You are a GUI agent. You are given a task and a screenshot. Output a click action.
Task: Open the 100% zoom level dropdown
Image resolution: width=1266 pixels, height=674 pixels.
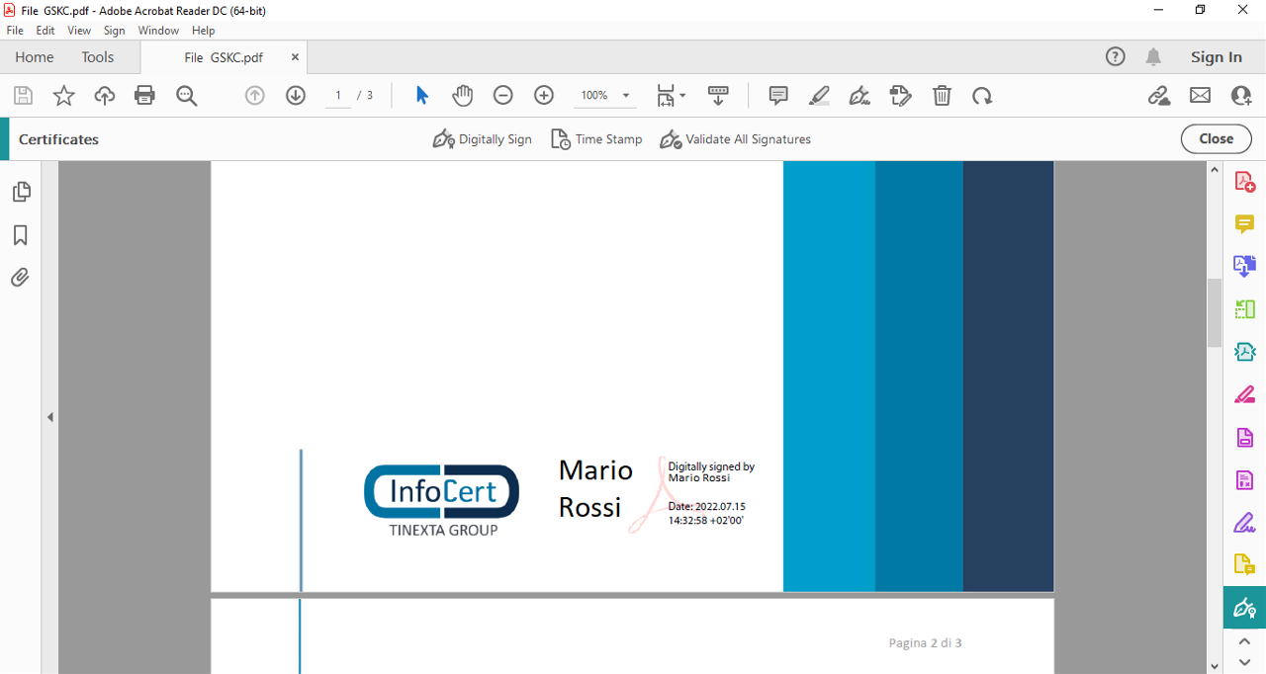pyautogui.click(x=626, y=96)
